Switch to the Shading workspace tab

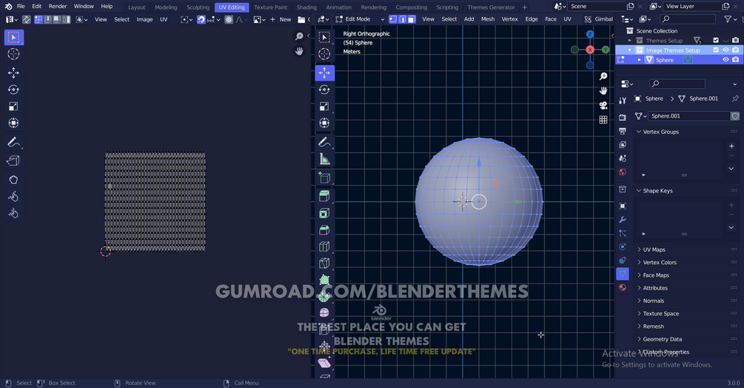click(x=306, y=7)
